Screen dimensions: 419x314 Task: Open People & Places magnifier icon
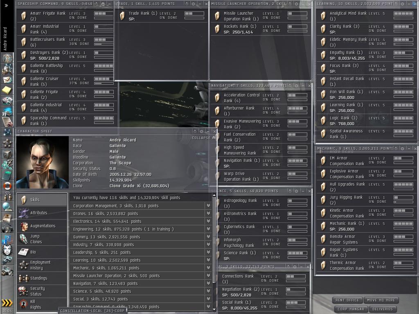click(7, 69)
